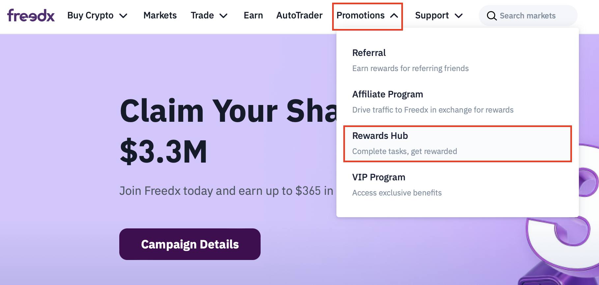Expand the Buy Crypto dropdown chevron
The height and width of the screenshot is (285, 599).
(x=124, y=16)
